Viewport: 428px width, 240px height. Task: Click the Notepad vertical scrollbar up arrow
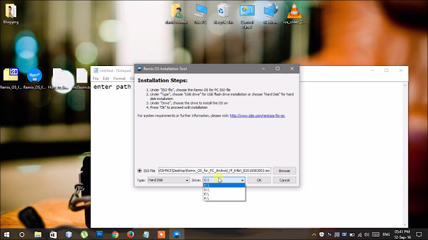pos(405,85)
